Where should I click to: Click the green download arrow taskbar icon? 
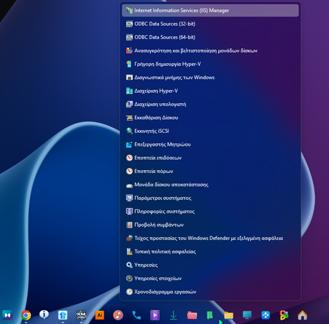pyautogui.click(x=173, y=315)
